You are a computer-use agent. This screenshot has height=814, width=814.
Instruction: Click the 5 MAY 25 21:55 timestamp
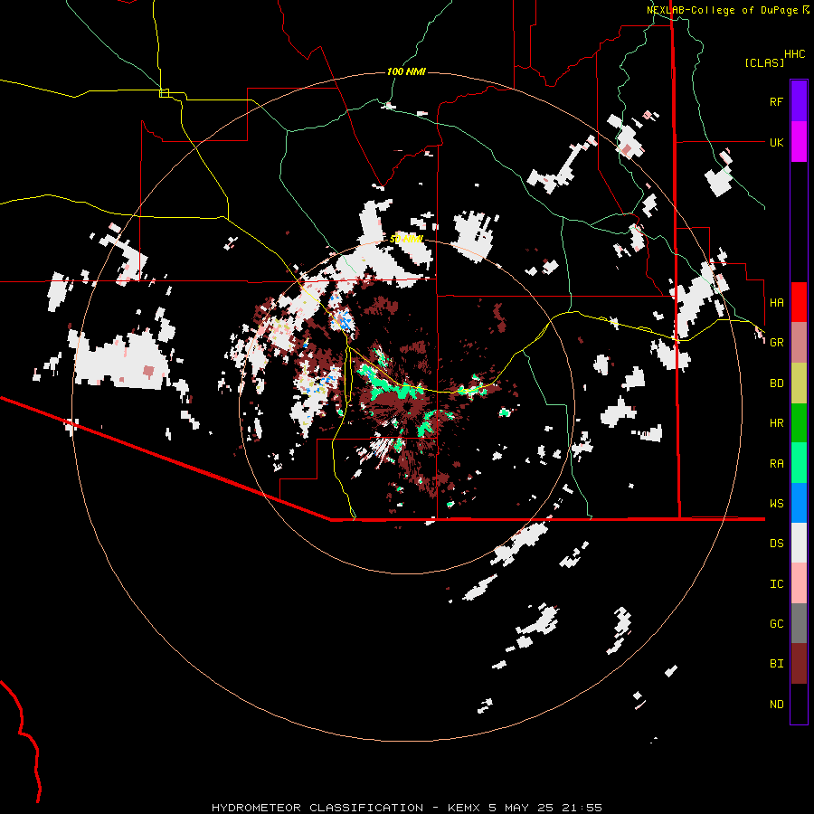pos(545,808)
